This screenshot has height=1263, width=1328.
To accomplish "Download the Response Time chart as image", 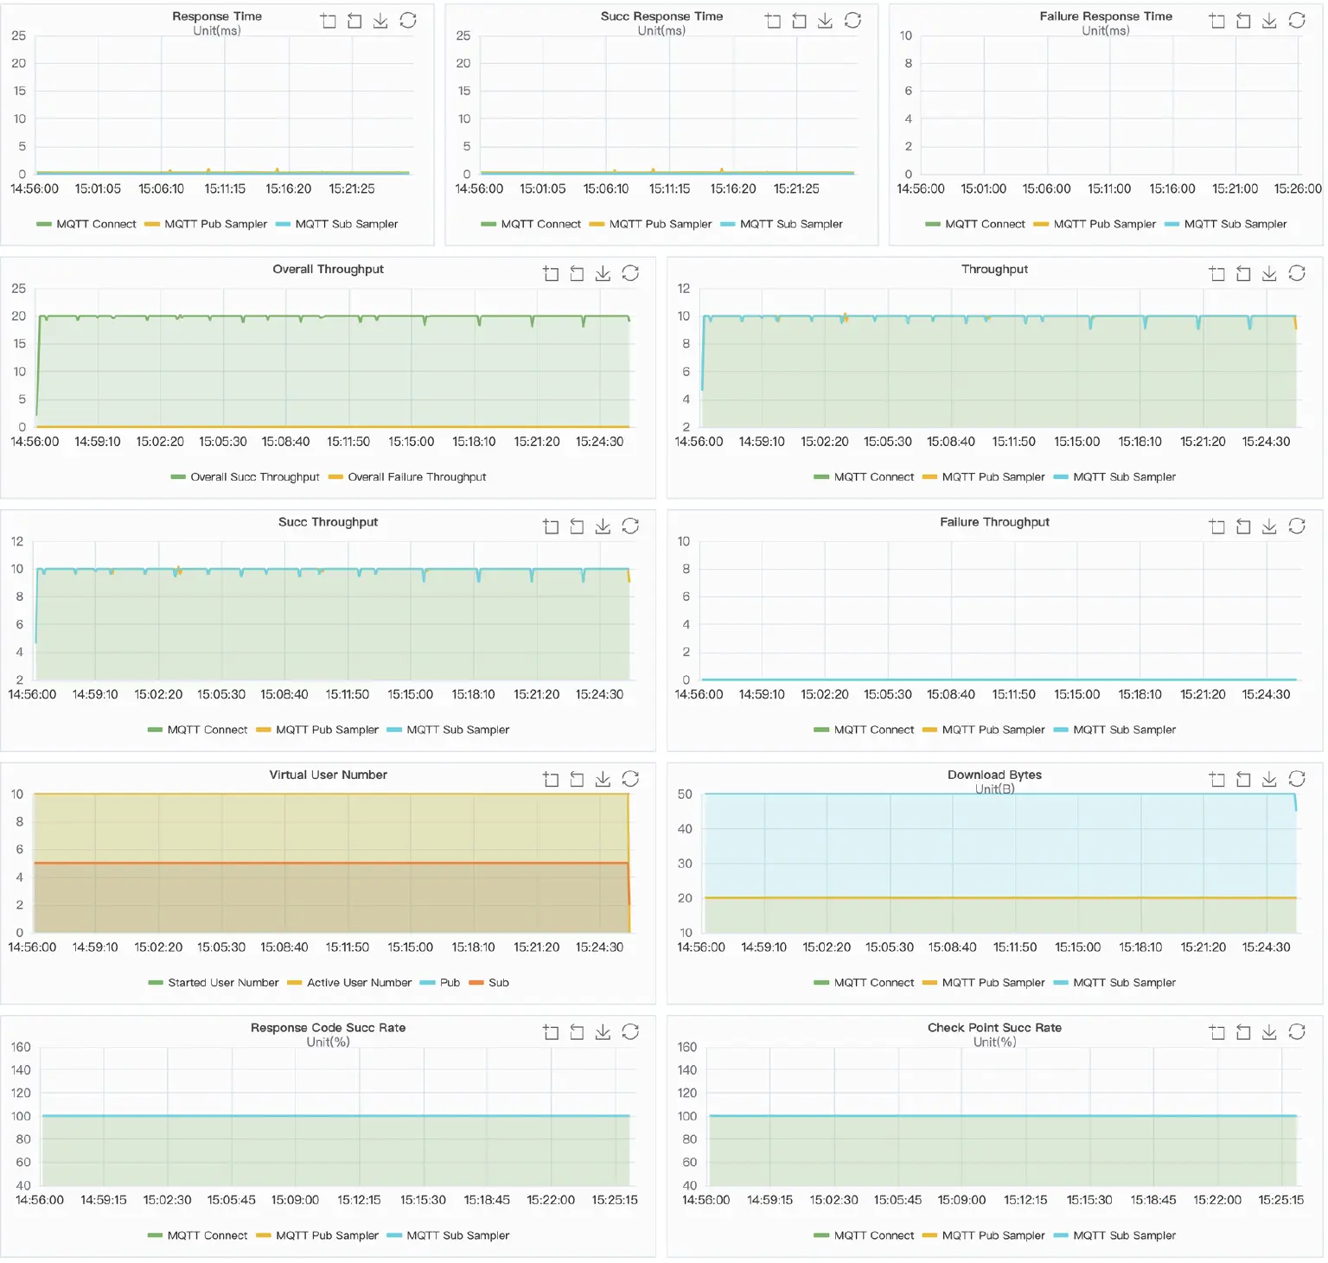I will 380,20.
